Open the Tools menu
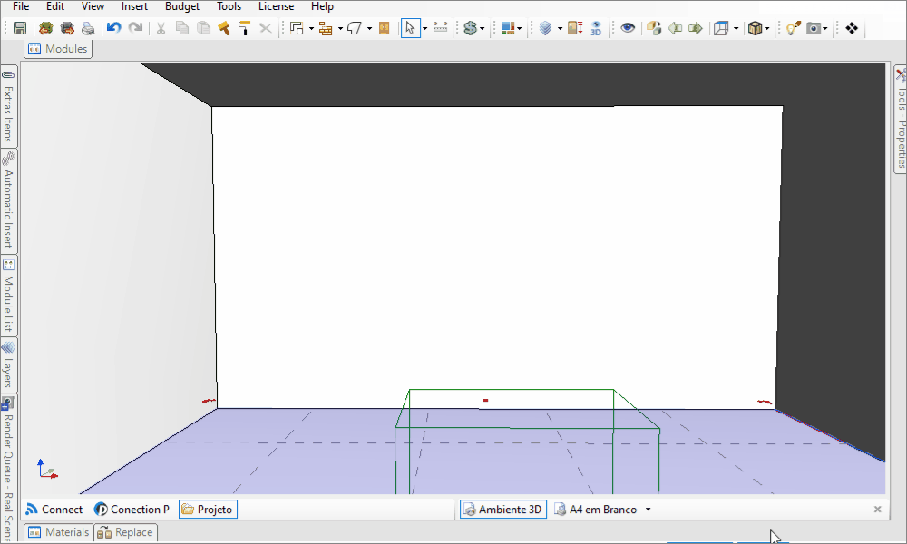This screenshot has height=544, width=907. pos(229,6)
